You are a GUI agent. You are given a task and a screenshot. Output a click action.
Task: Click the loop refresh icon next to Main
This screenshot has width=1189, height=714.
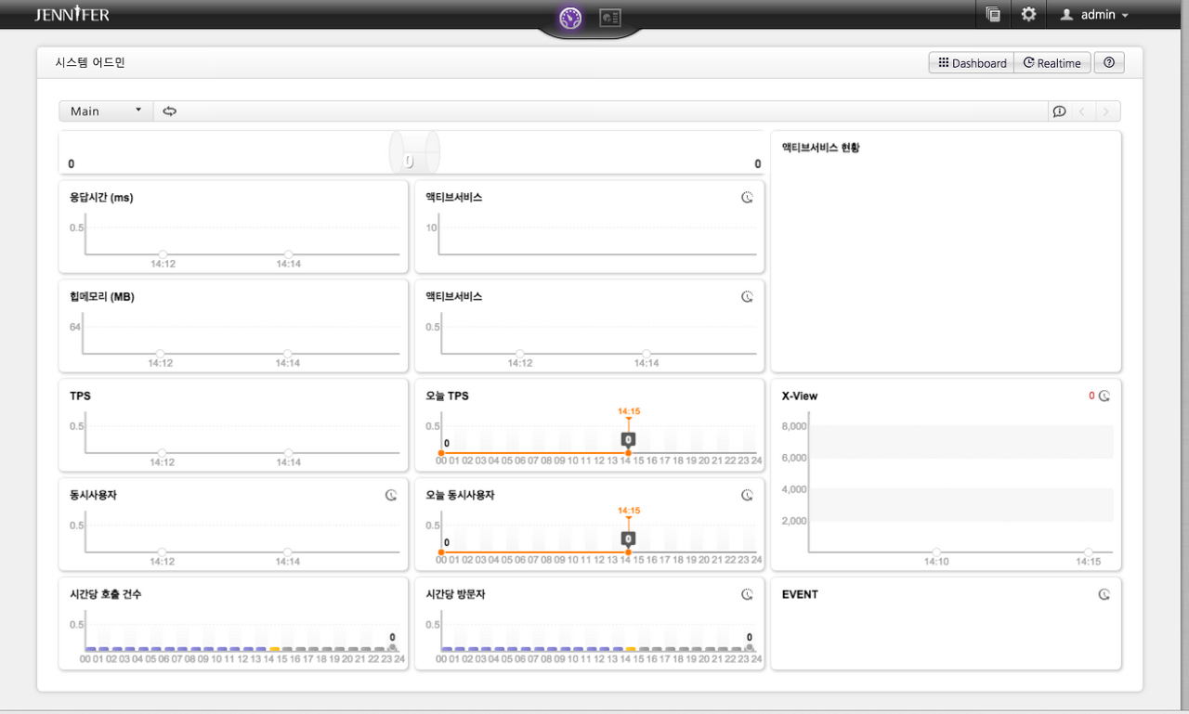point(170,111)
